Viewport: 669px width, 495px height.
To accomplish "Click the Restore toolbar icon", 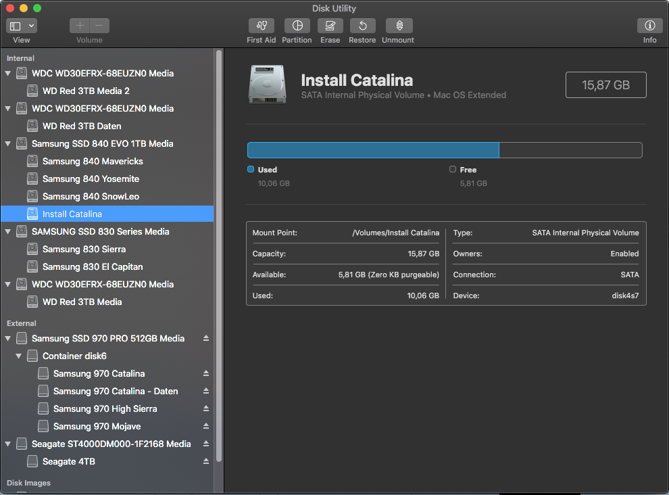I will (363, 26).
